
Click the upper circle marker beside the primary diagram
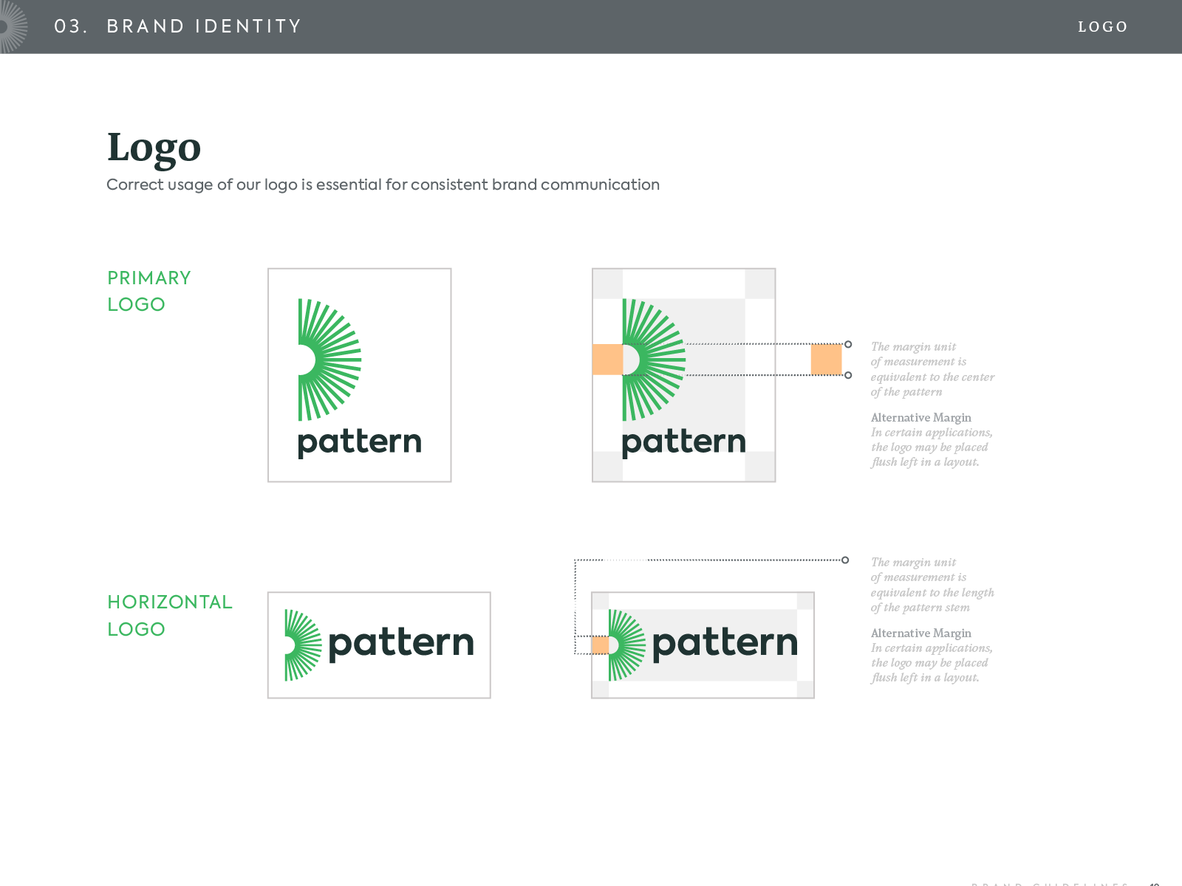[x=848, y=345]
